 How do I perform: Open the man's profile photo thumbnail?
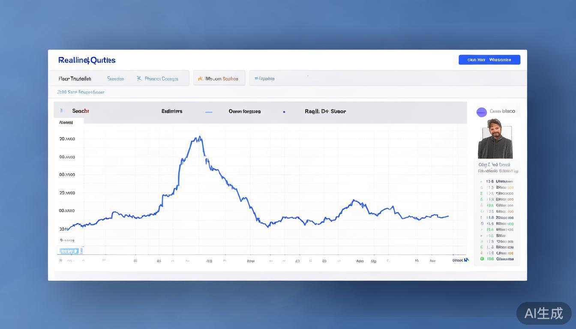(495, 139)
